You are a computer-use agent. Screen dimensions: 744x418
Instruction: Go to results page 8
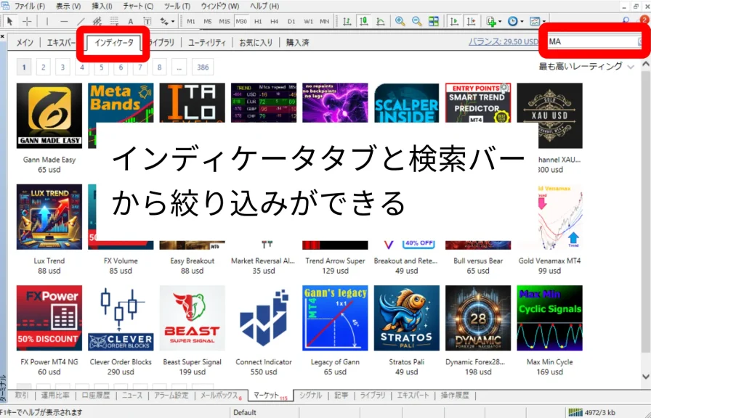159,67
